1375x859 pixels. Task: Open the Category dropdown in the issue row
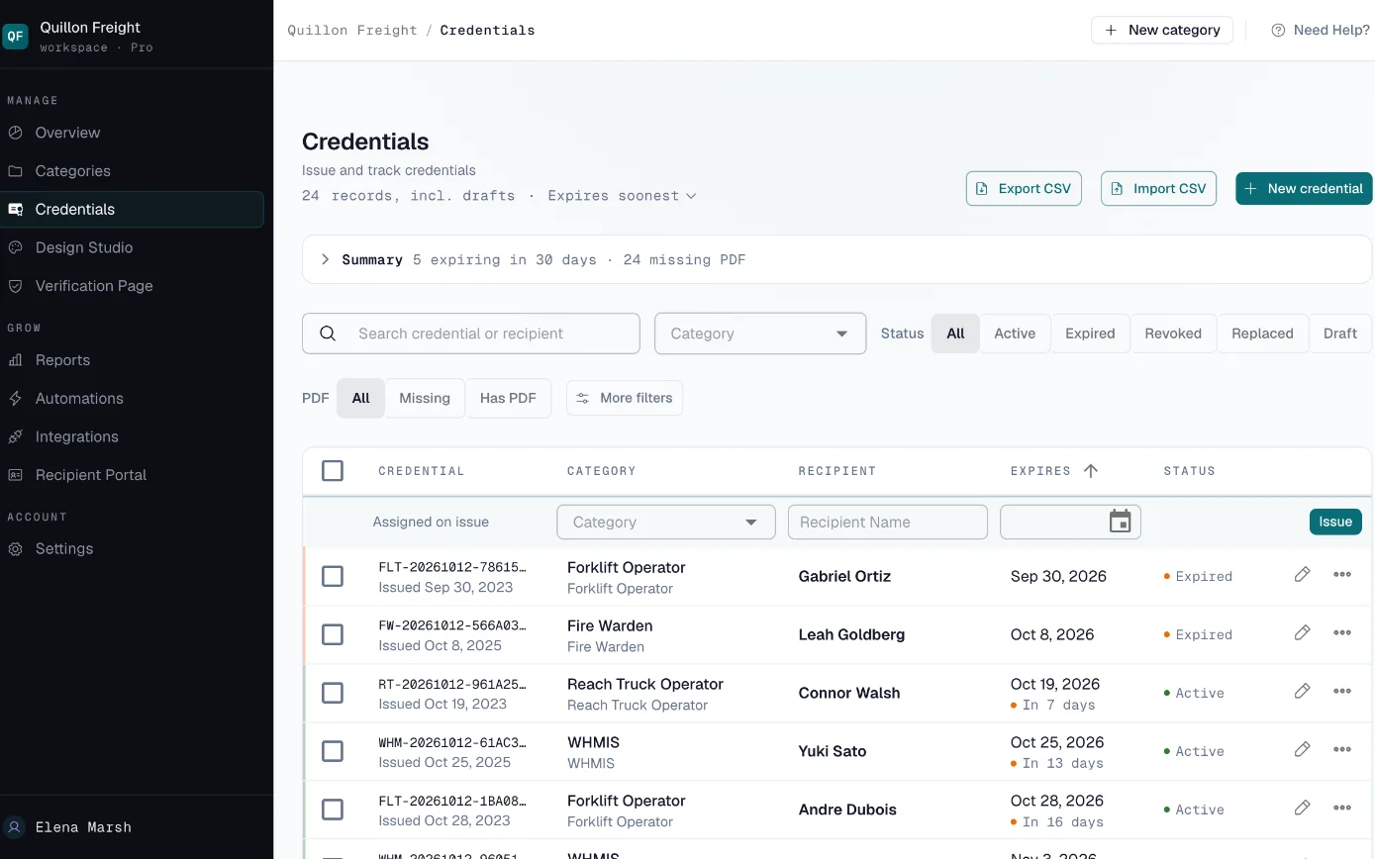[x=666, y=523]
